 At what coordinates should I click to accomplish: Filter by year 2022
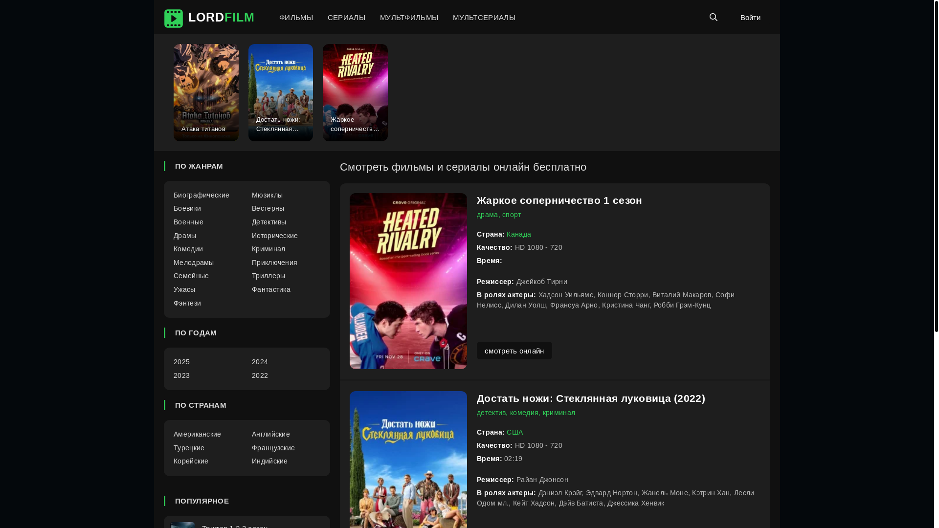point(260,375)
